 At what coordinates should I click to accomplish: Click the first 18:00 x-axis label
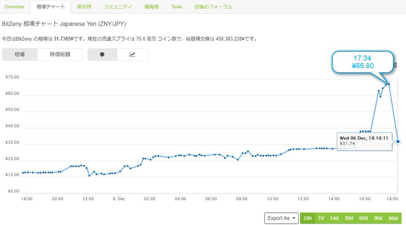pyautogui.click(x=27, y=199)
